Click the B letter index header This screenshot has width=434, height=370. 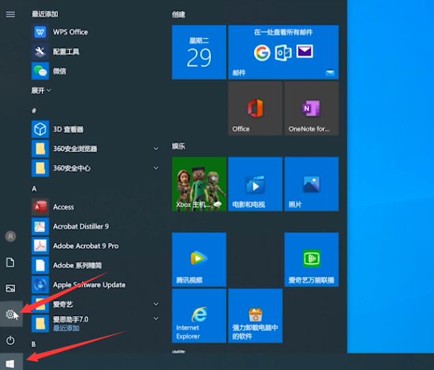point(33,344)
